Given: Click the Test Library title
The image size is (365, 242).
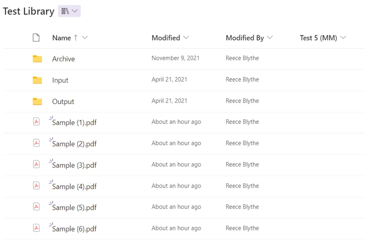Looking at the screenshot, I should click(x=28, y=11).
